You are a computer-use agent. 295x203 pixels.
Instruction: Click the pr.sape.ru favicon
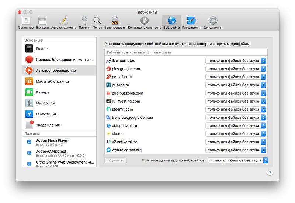(108, 85)
